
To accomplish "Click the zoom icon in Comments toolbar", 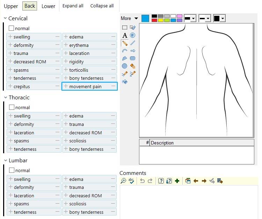I will pyautogui.click(x=123, y=181).
